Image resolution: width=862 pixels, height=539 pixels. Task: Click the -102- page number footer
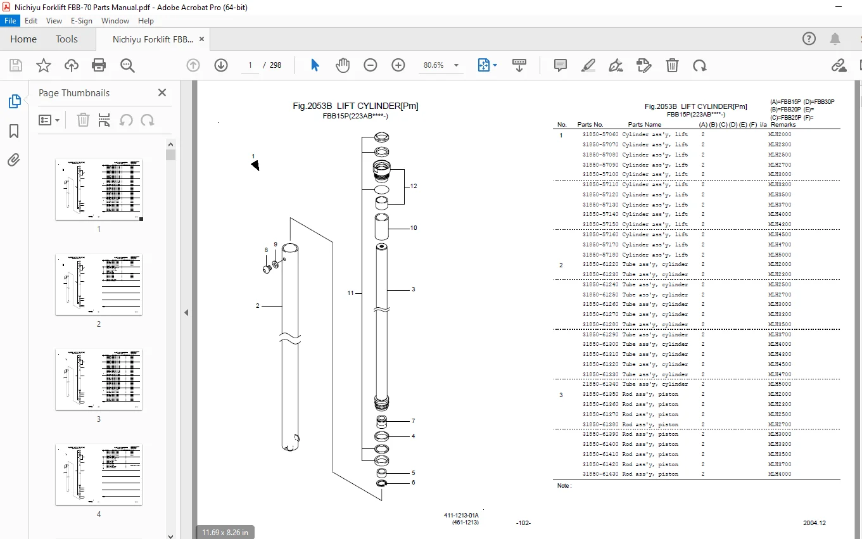pyautogui.click(x=523, y=523)
